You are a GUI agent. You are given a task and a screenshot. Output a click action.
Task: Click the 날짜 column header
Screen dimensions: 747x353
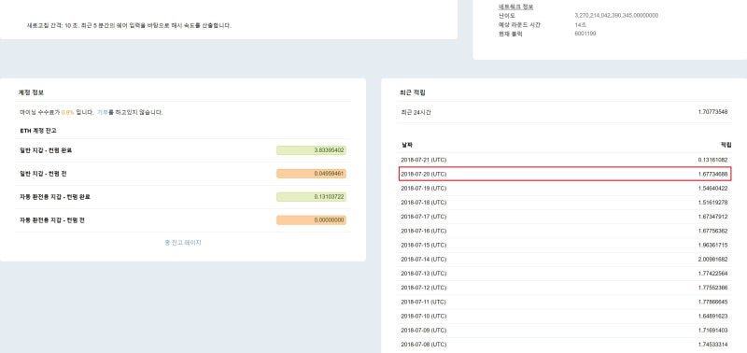[x=406, y=145]
